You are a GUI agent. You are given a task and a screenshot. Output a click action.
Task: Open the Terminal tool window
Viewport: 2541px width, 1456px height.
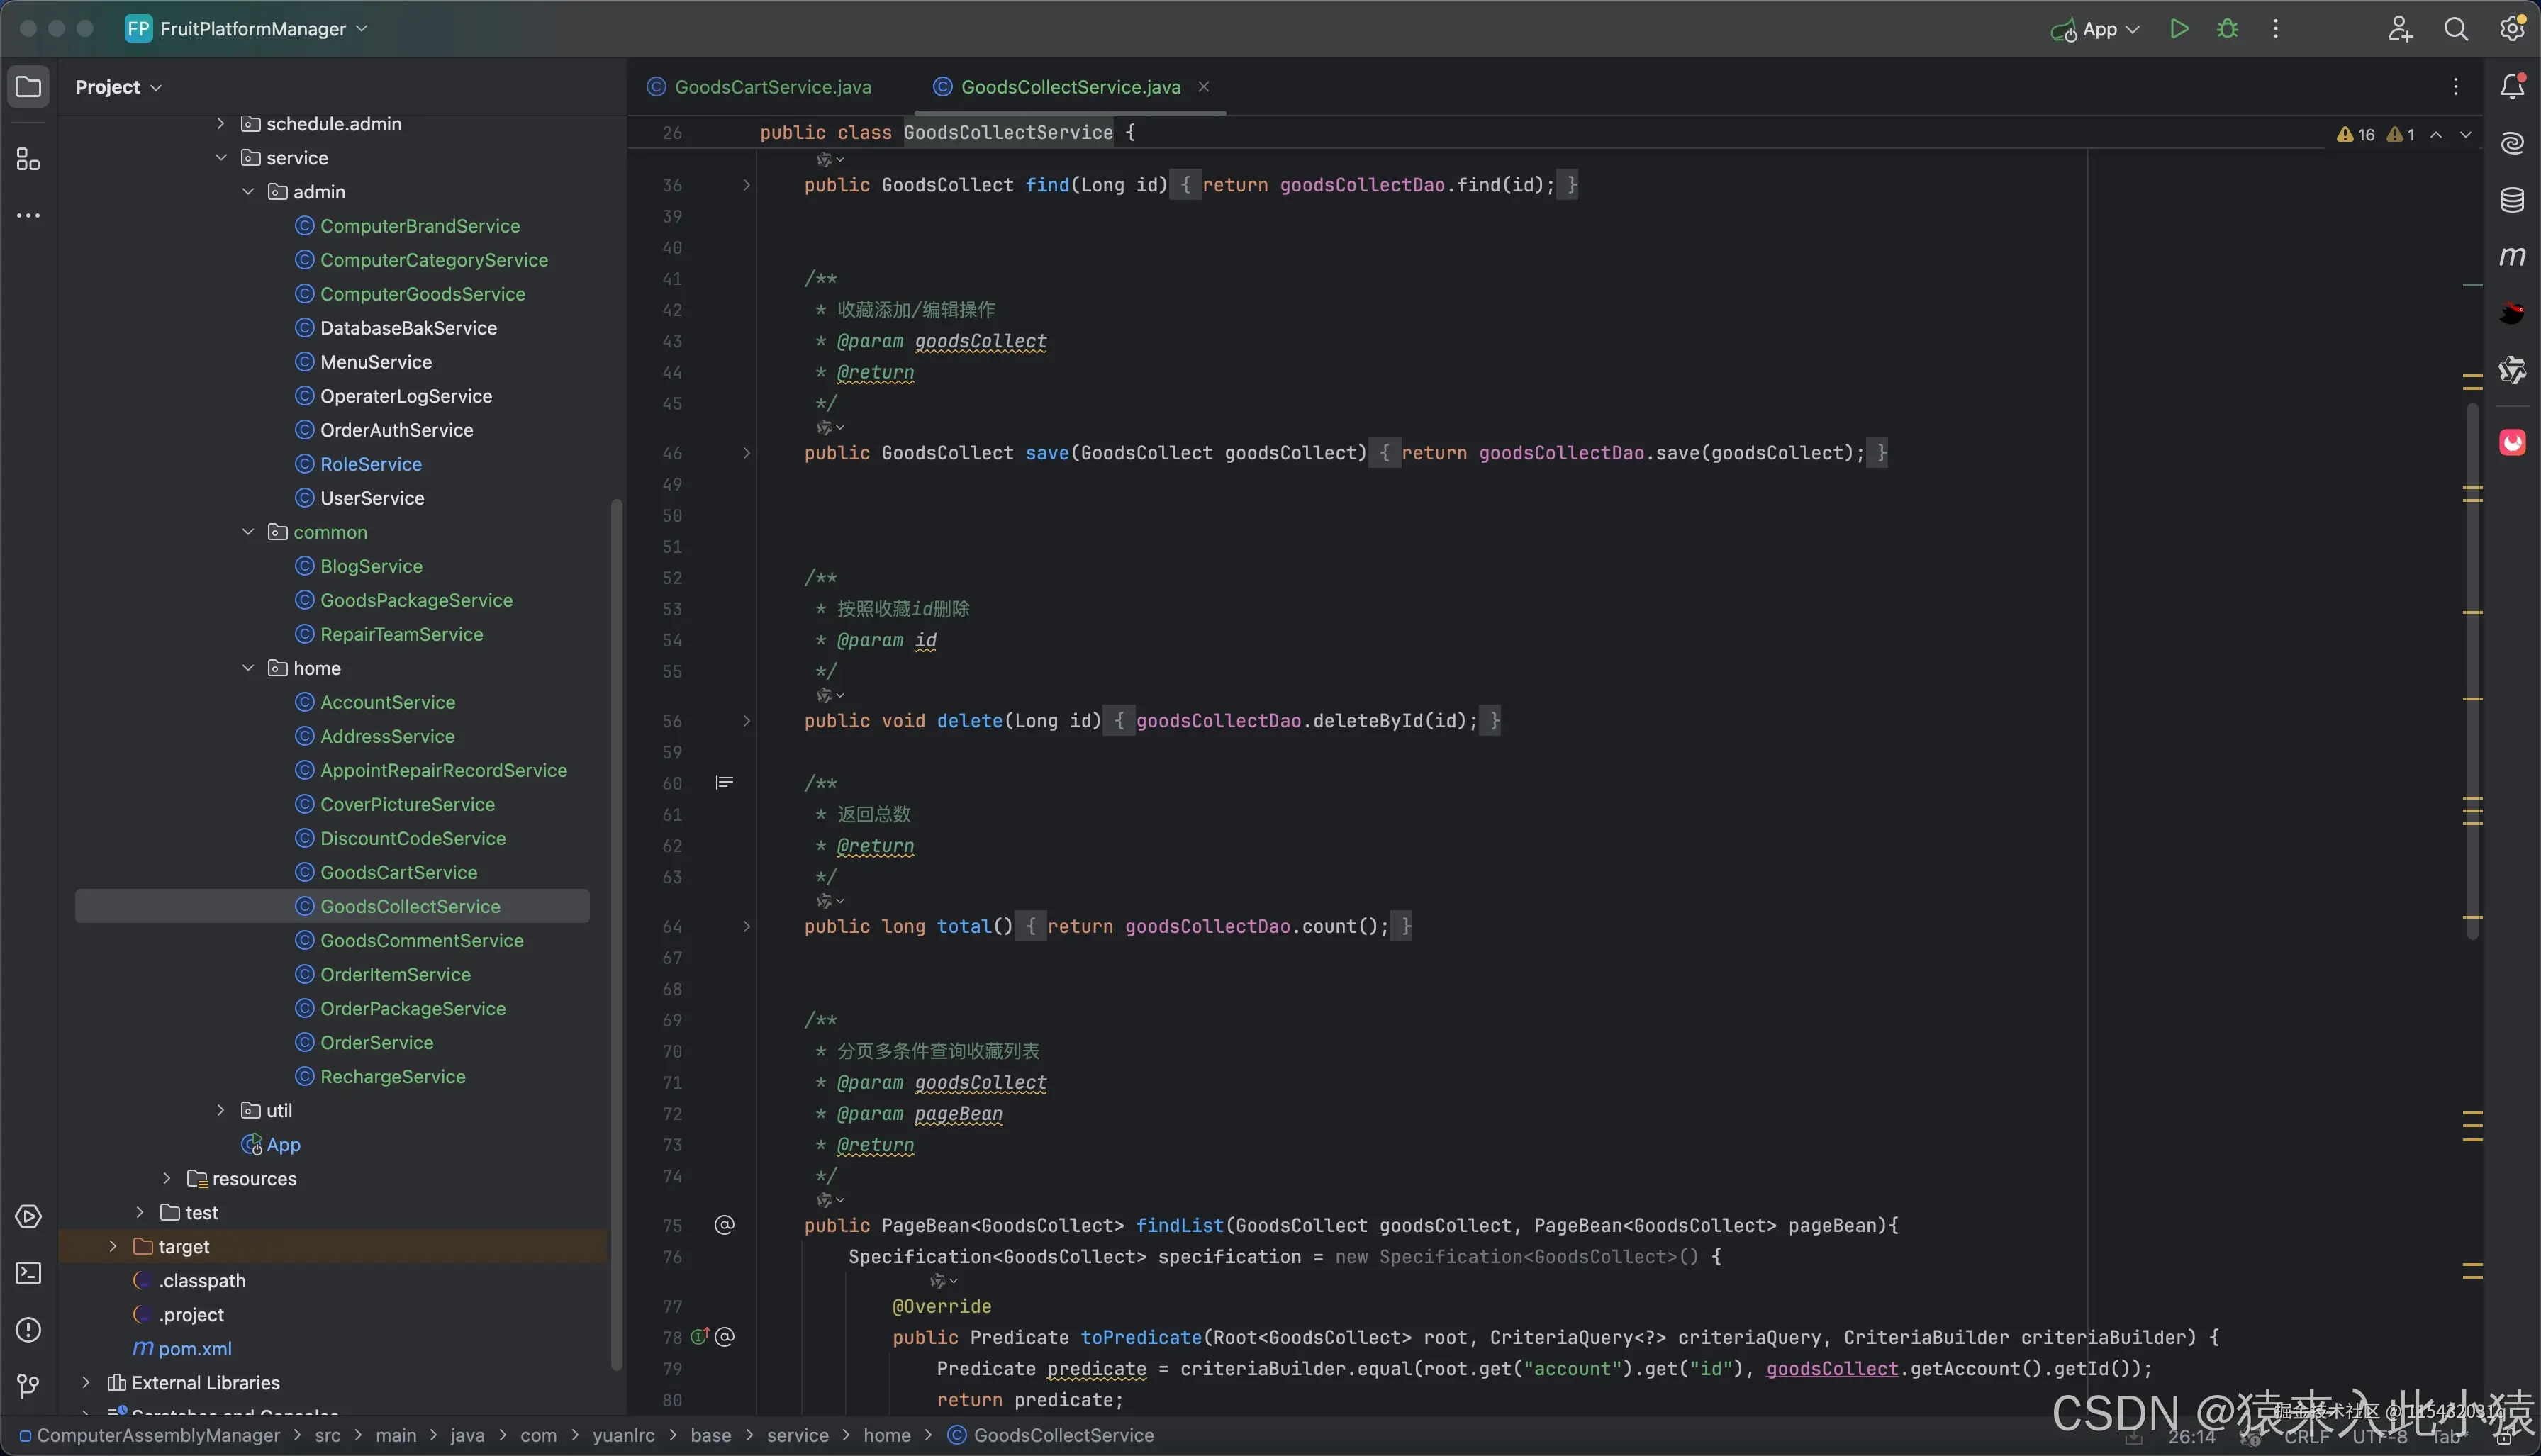28,1273
